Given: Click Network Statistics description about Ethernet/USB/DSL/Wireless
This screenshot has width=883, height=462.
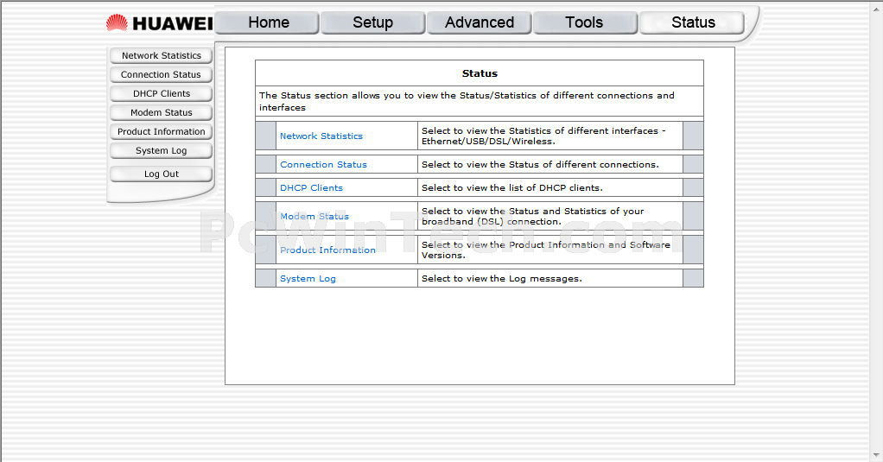Looking at the screenshot, I should pyautogui.click(x=543, y=136).
